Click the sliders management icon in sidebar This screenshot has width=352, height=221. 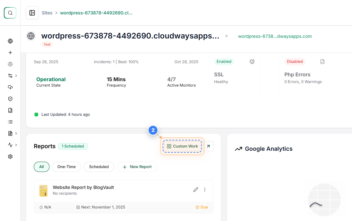point(10,76)
